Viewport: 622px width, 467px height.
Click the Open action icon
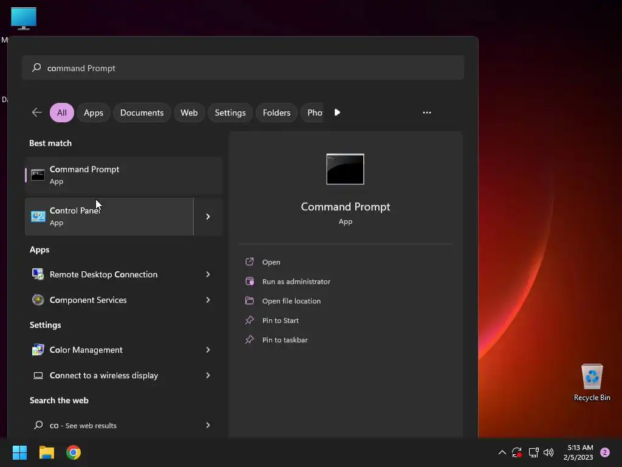tap(250, 261)
